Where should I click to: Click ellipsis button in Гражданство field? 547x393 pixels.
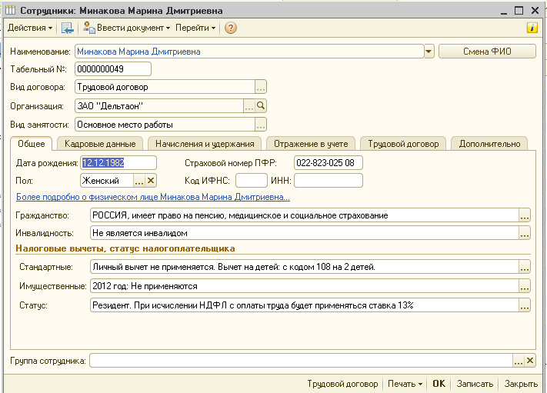[525, 216]
